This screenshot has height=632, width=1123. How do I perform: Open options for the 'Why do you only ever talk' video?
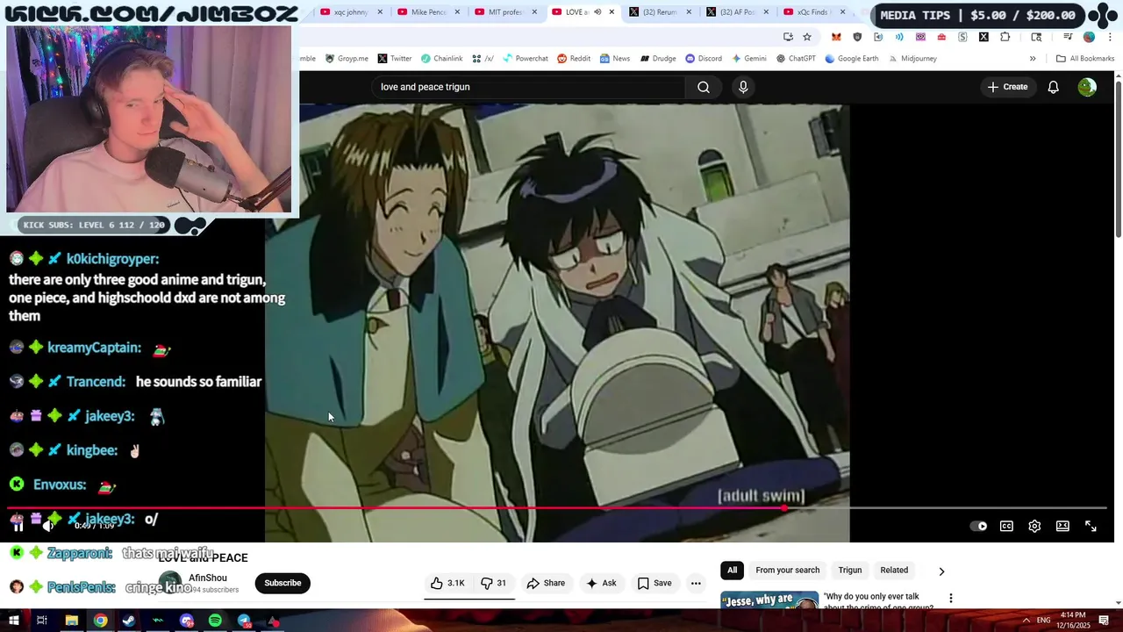click(x=950, y=599)
